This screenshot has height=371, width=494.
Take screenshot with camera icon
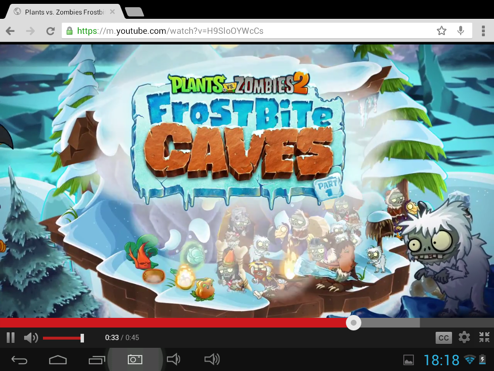click(135, 359)
